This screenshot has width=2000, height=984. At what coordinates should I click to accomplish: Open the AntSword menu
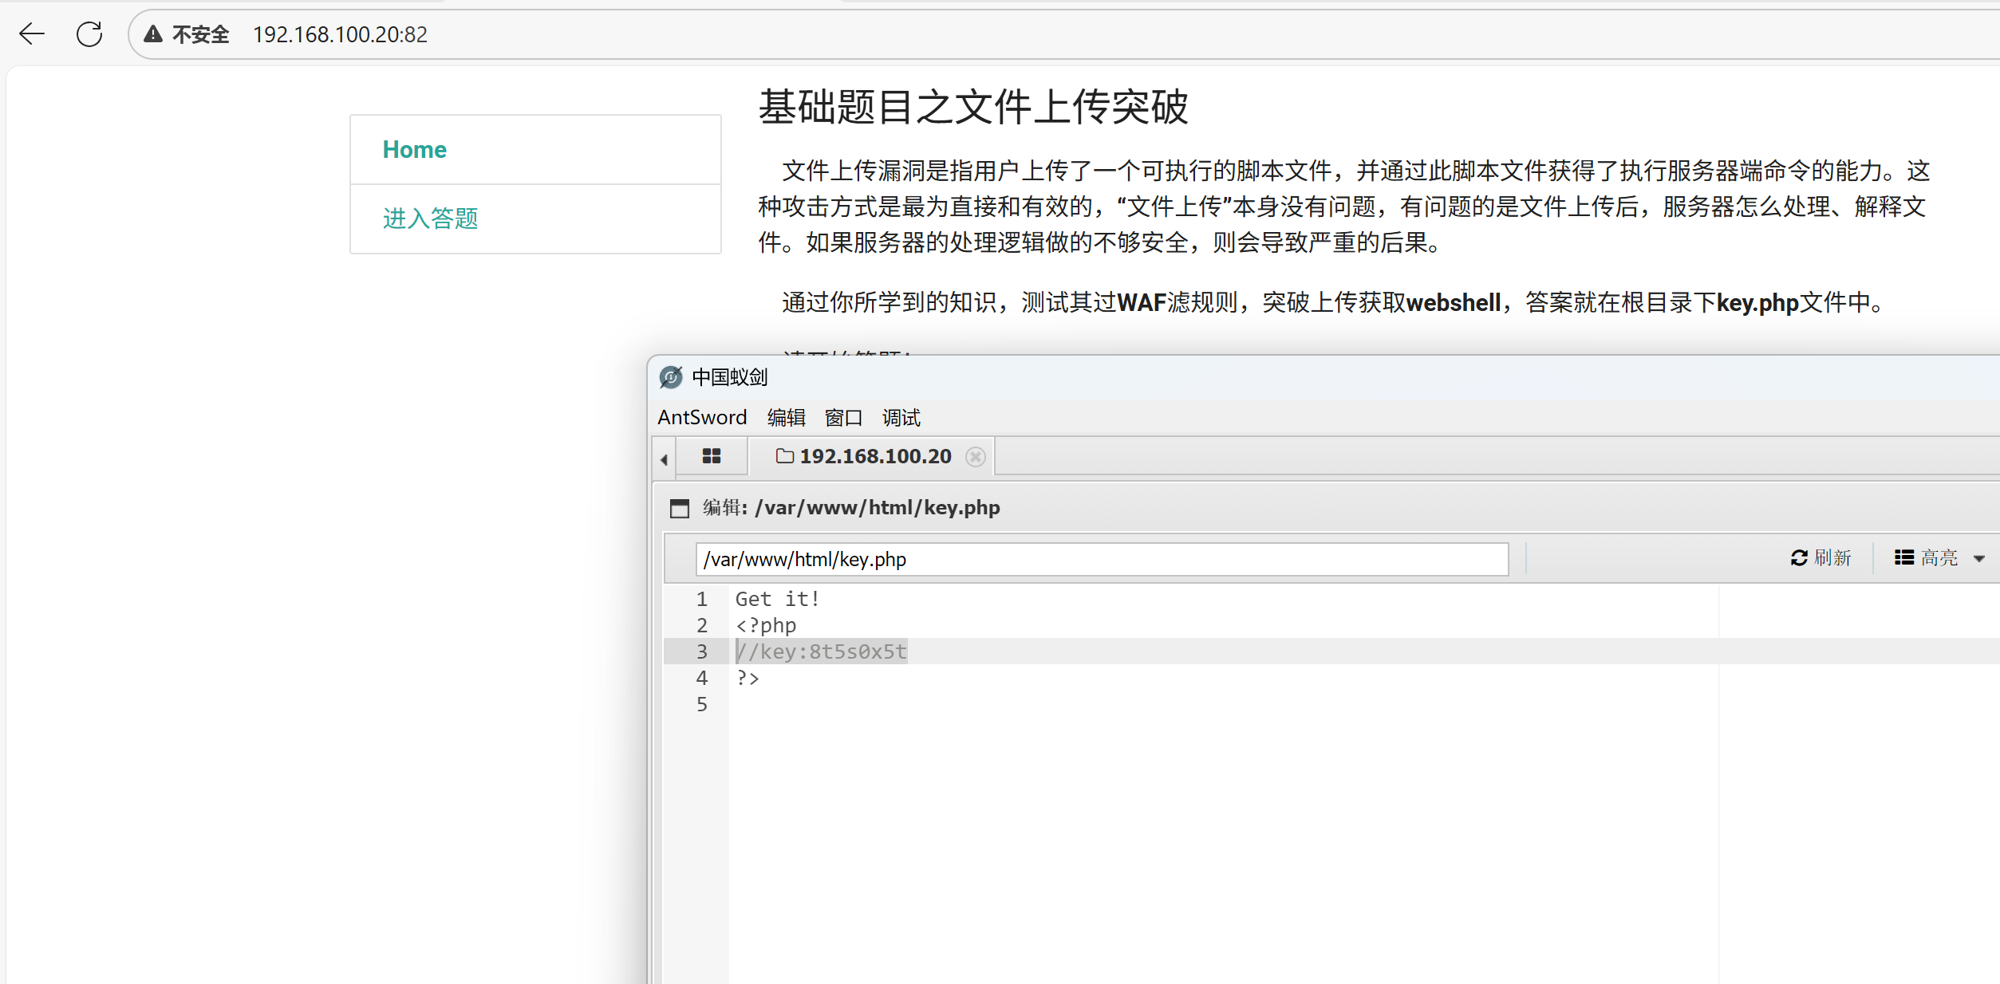(x=702, y=417)
